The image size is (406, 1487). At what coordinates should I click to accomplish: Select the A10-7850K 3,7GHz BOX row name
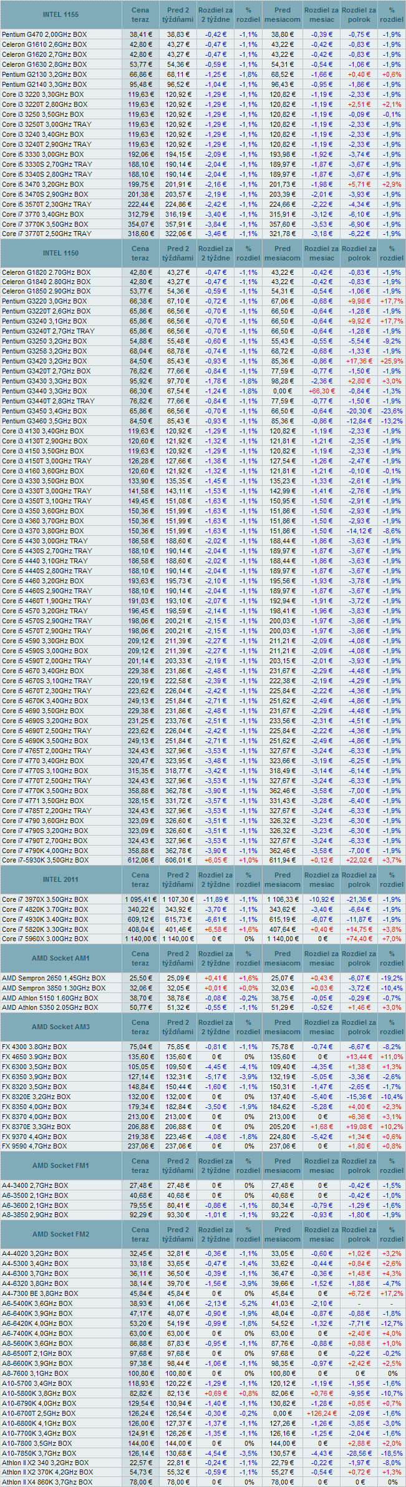[39, 1453]
